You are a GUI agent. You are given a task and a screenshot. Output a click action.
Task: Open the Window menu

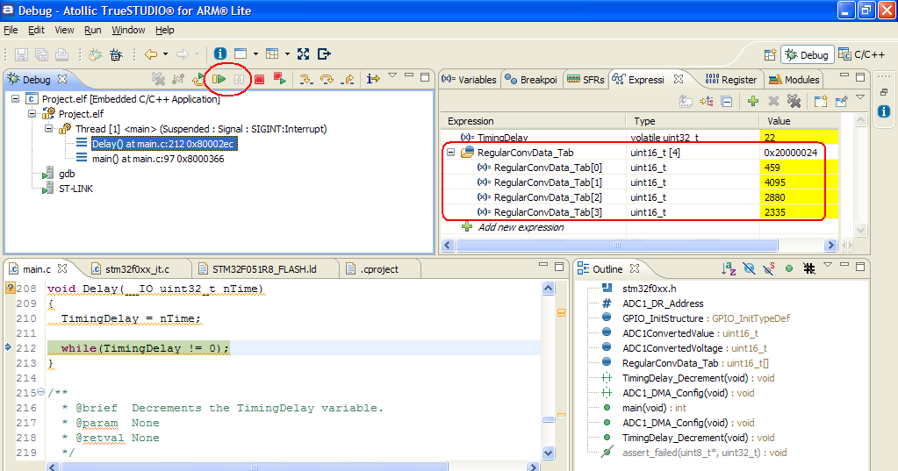(128, 30)
